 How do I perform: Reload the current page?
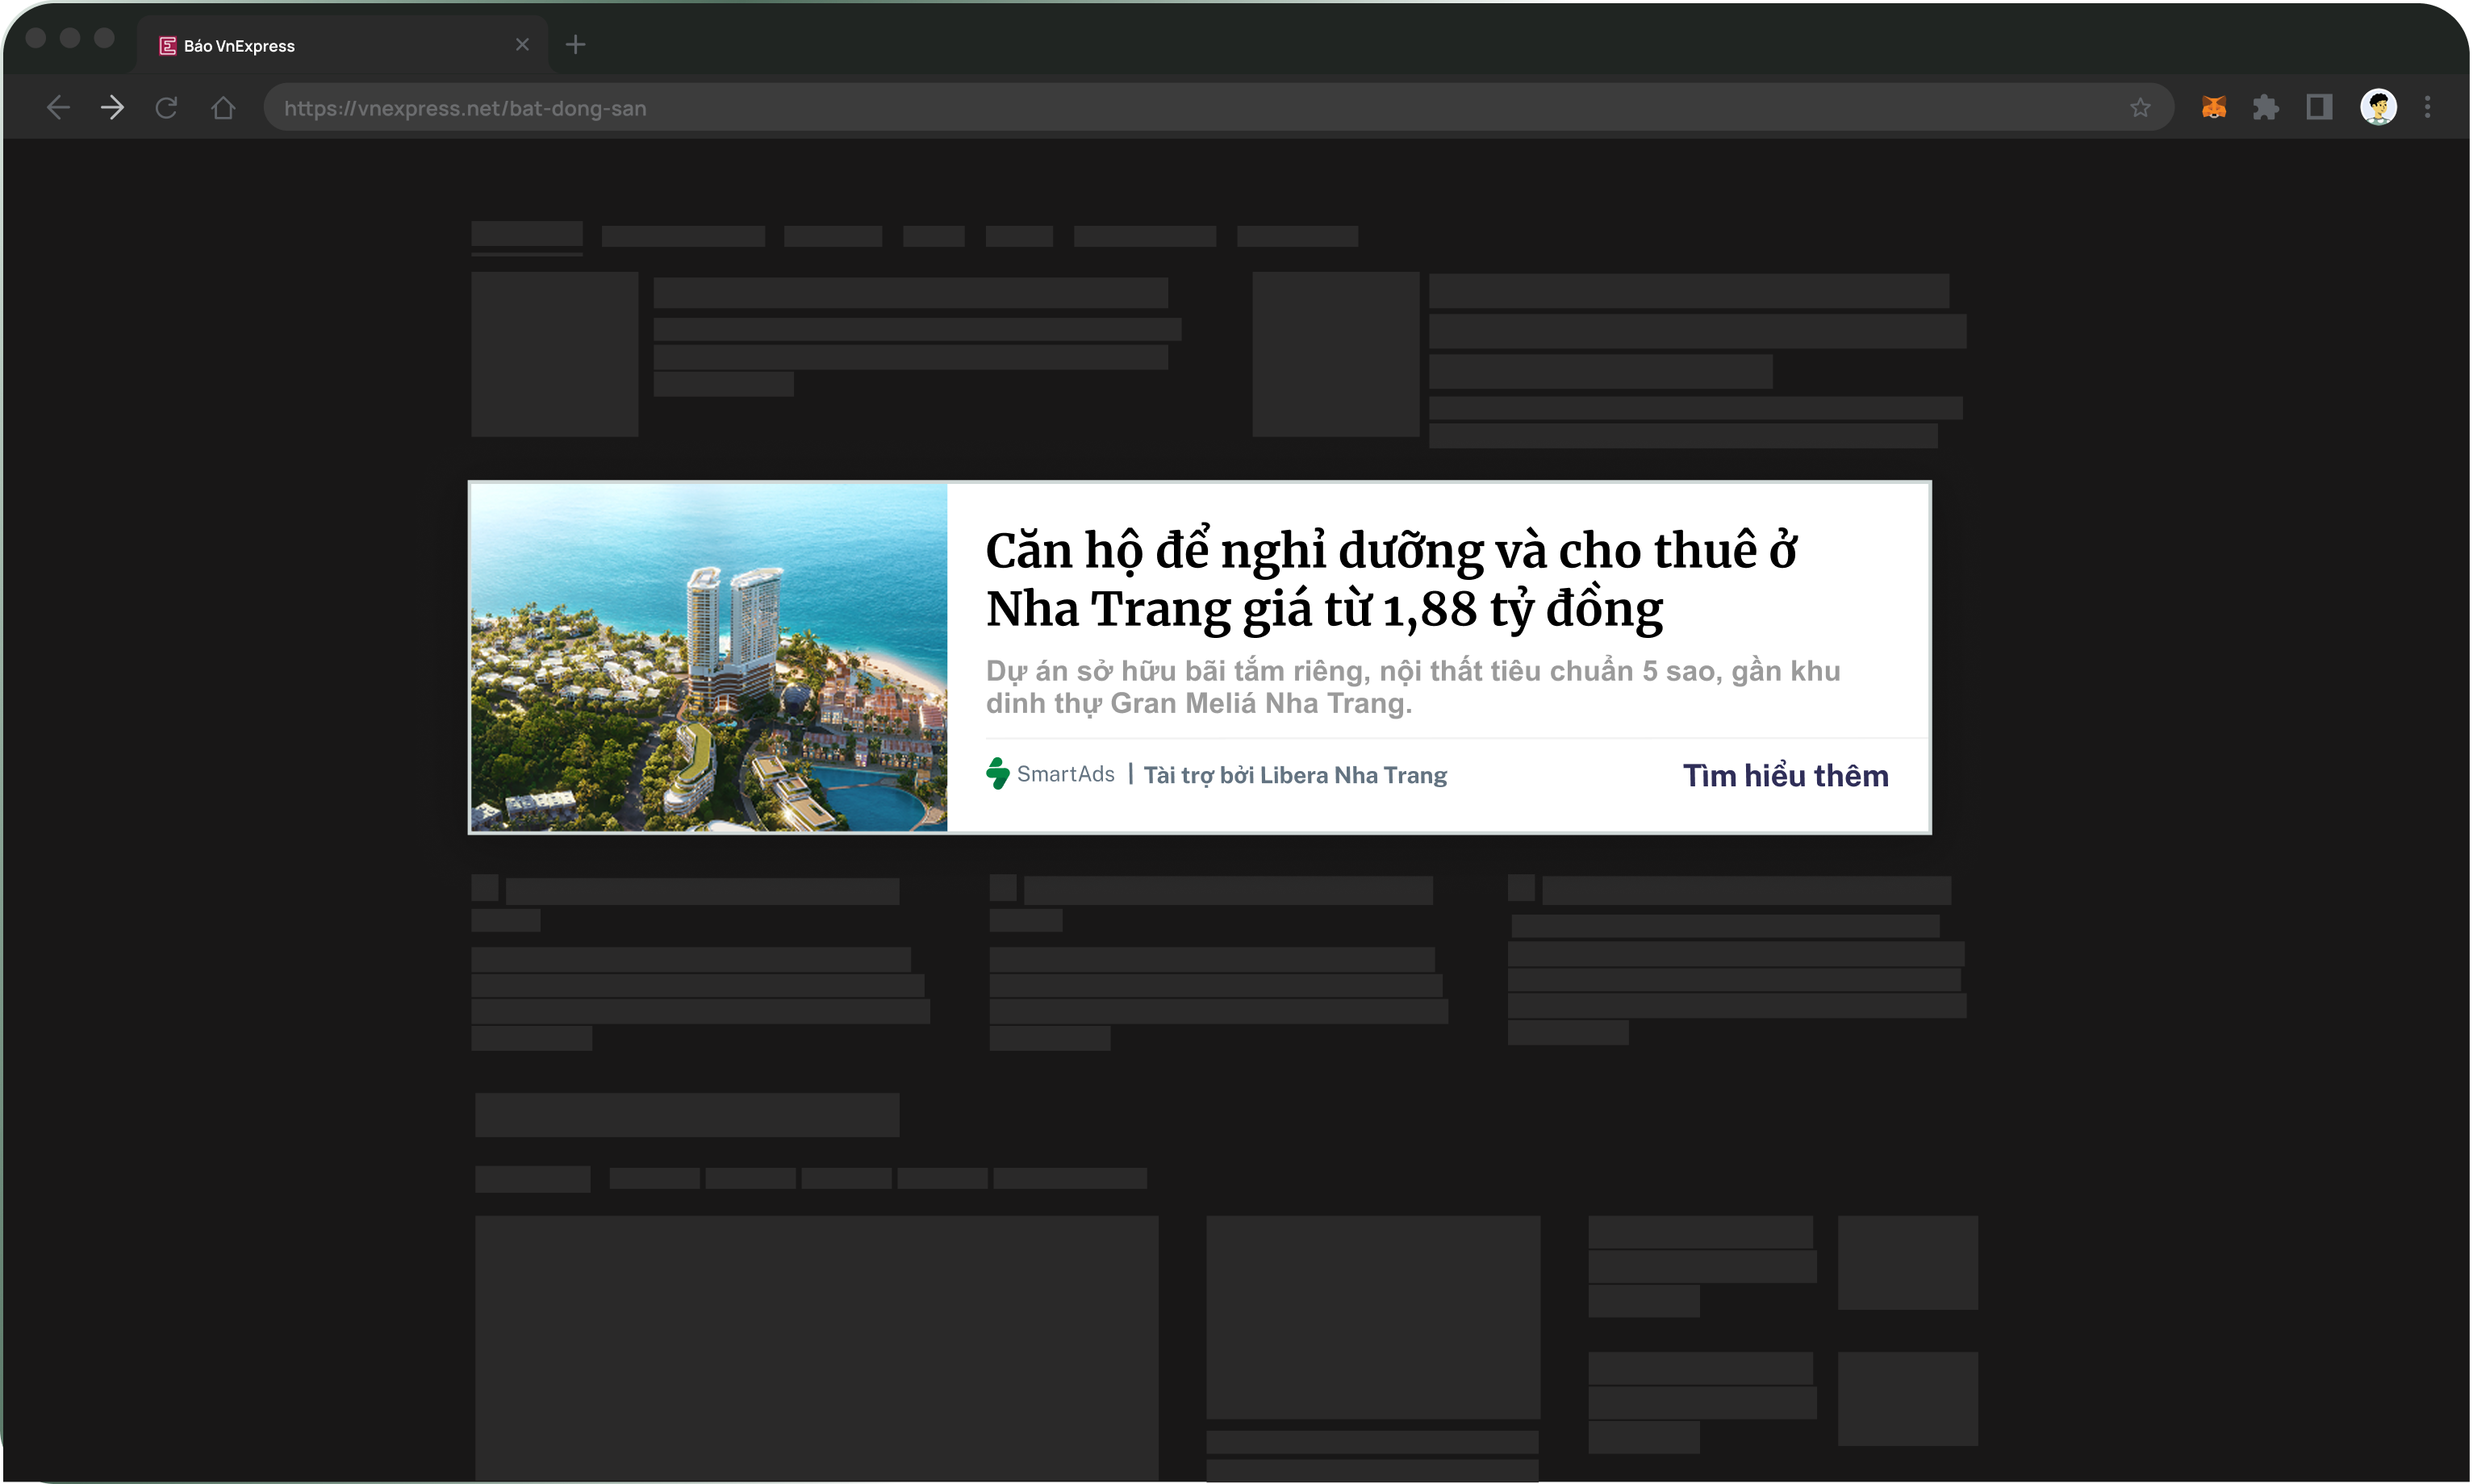pyautogui.click(x=167, y=108)
